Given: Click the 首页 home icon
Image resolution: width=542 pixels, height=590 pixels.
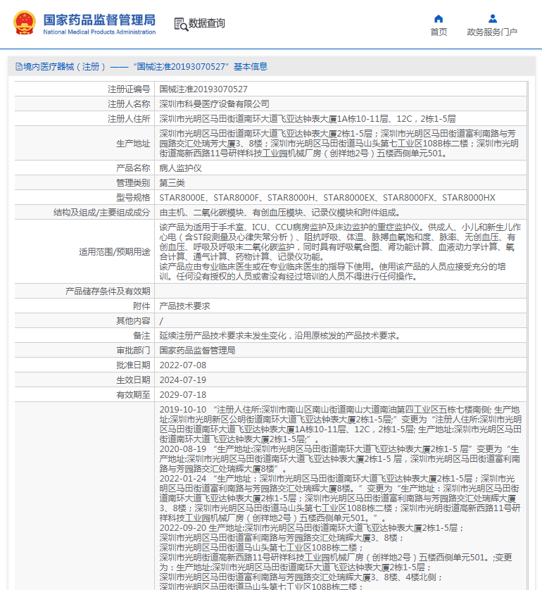Looking at the screenshot, I should click(x=439, y=19).
